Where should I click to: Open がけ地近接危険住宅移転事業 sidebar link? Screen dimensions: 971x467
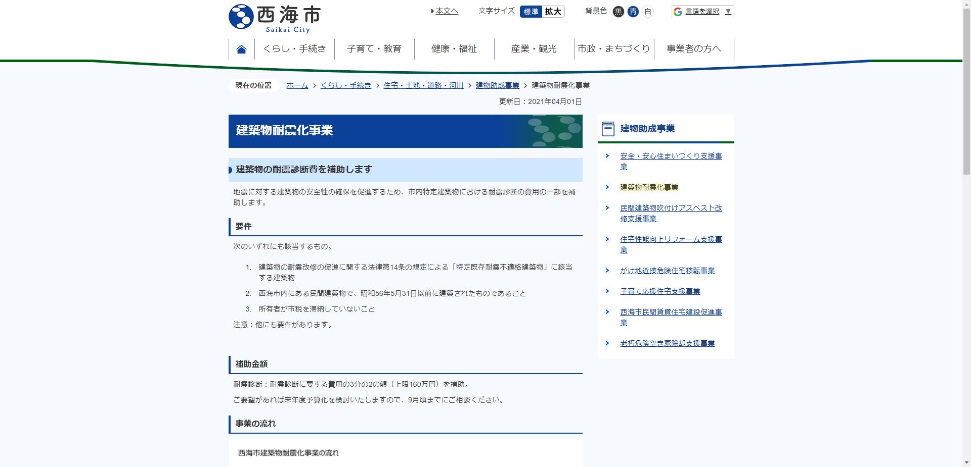point(667,271)
